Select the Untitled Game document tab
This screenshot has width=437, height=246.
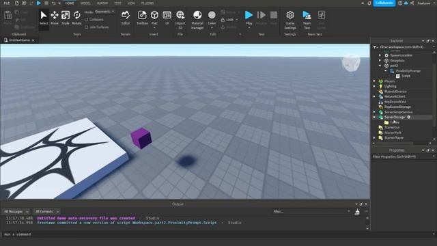(19, 40)
